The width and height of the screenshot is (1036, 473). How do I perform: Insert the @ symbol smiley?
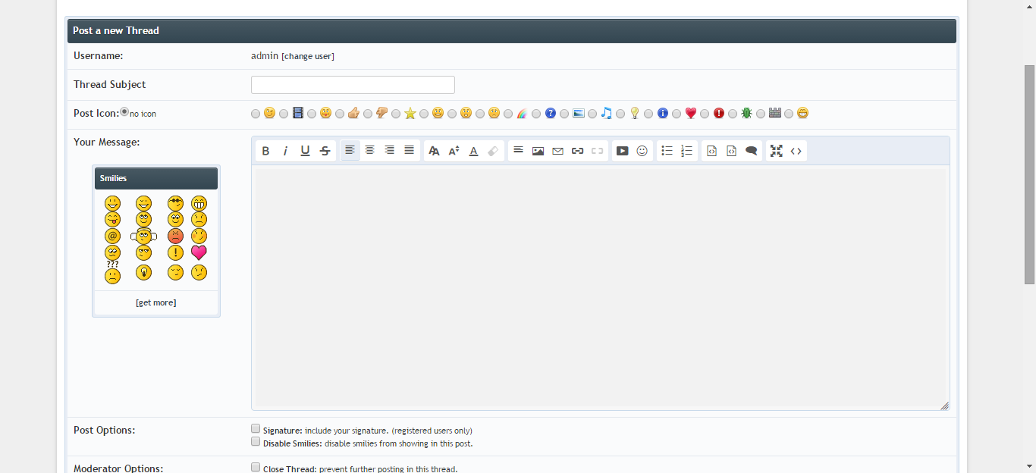[112, 236]
